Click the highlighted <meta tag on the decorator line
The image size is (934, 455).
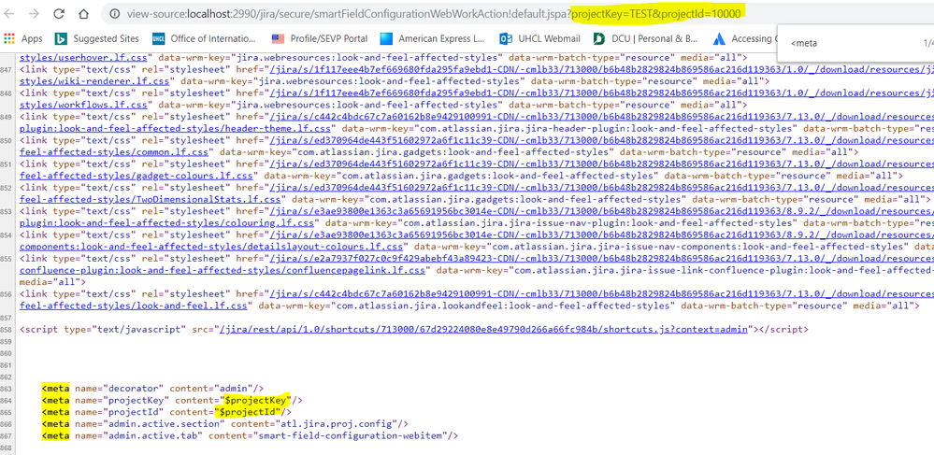(x=55, y=389)
